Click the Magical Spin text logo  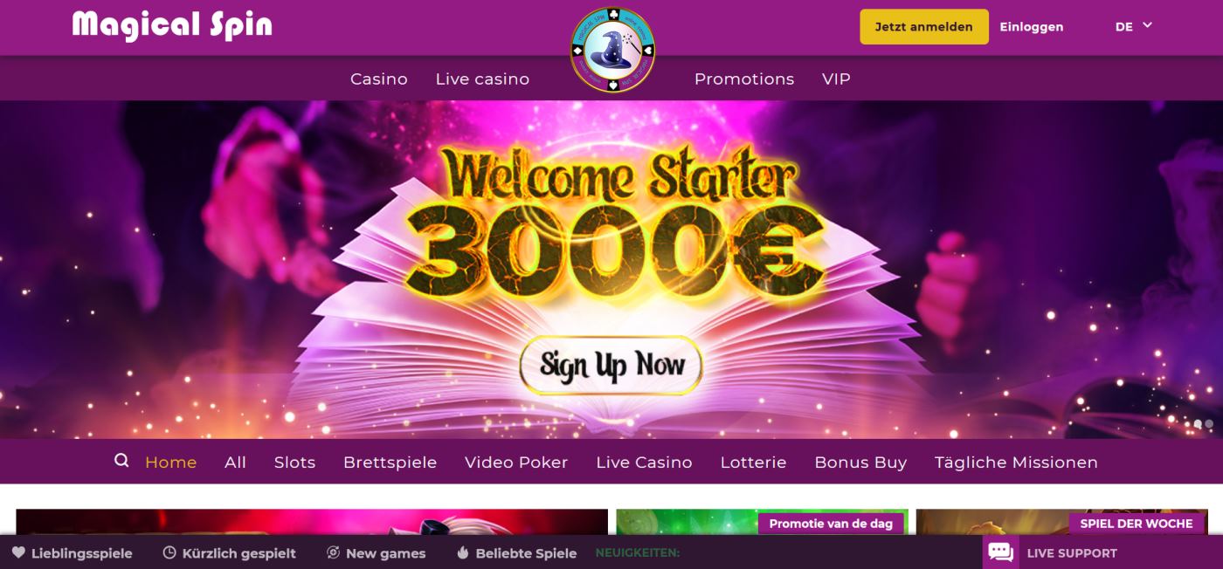172,25
